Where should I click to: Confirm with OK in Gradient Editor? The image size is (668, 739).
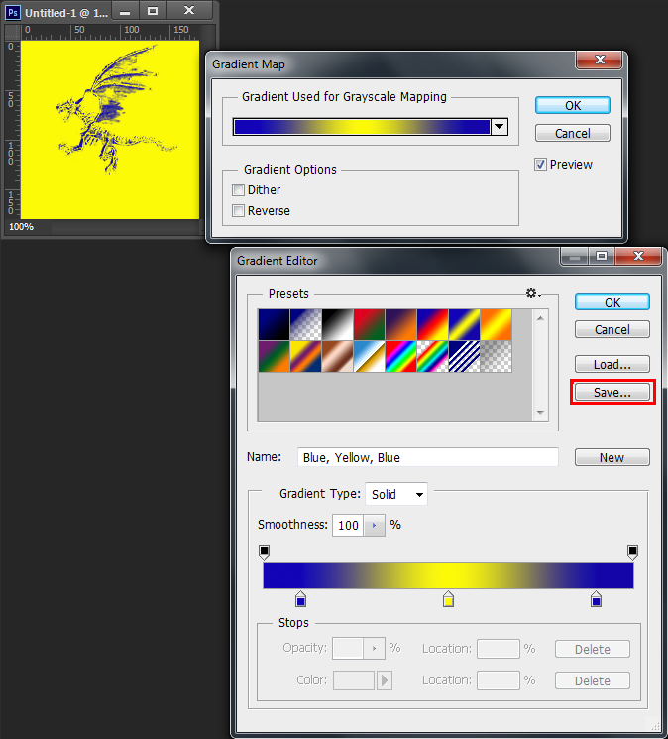coord(612,302)
